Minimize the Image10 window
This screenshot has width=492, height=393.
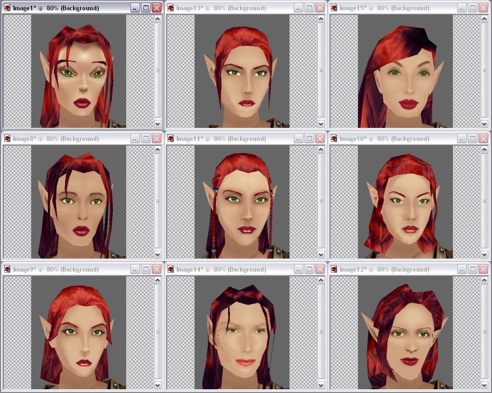click(x=461, y=139)
